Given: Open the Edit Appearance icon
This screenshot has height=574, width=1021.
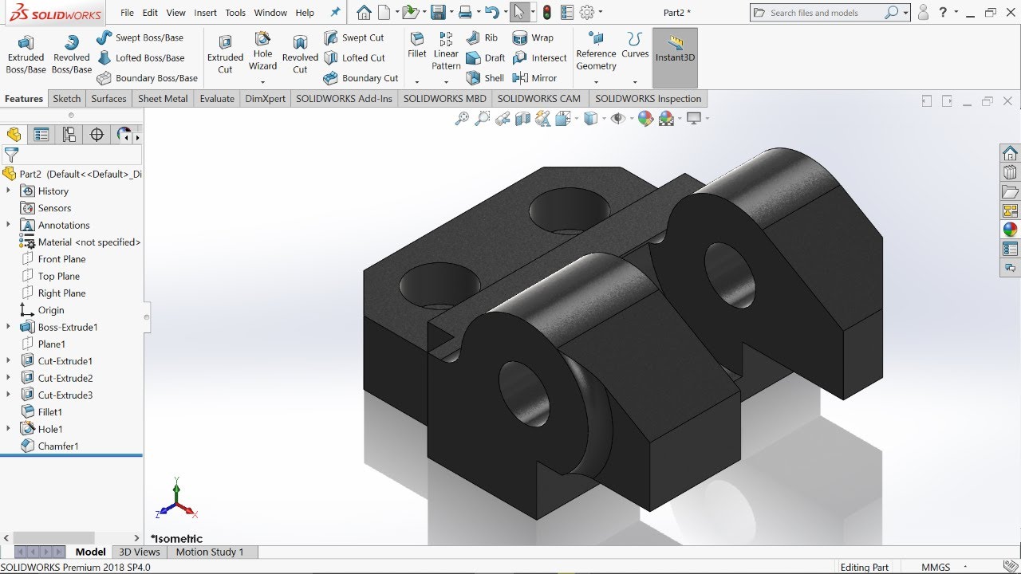Looking at the screenshot, I should click(x=645, y=119).
